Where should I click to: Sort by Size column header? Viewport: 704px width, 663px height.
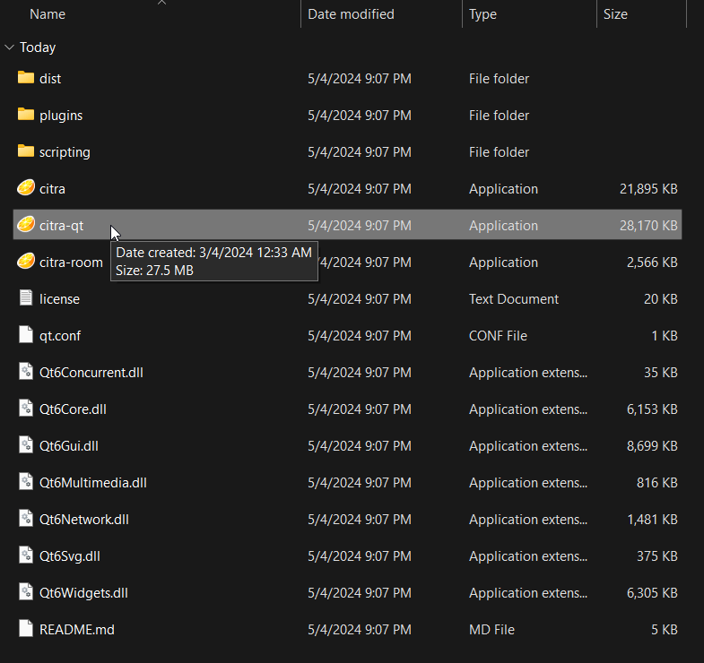click(x=615, y=14)
